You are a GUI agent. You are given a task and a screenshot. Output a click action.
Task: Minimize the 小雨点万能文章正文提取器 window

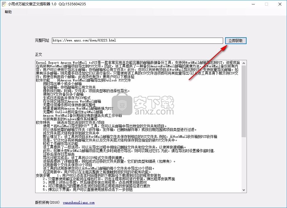253,4
